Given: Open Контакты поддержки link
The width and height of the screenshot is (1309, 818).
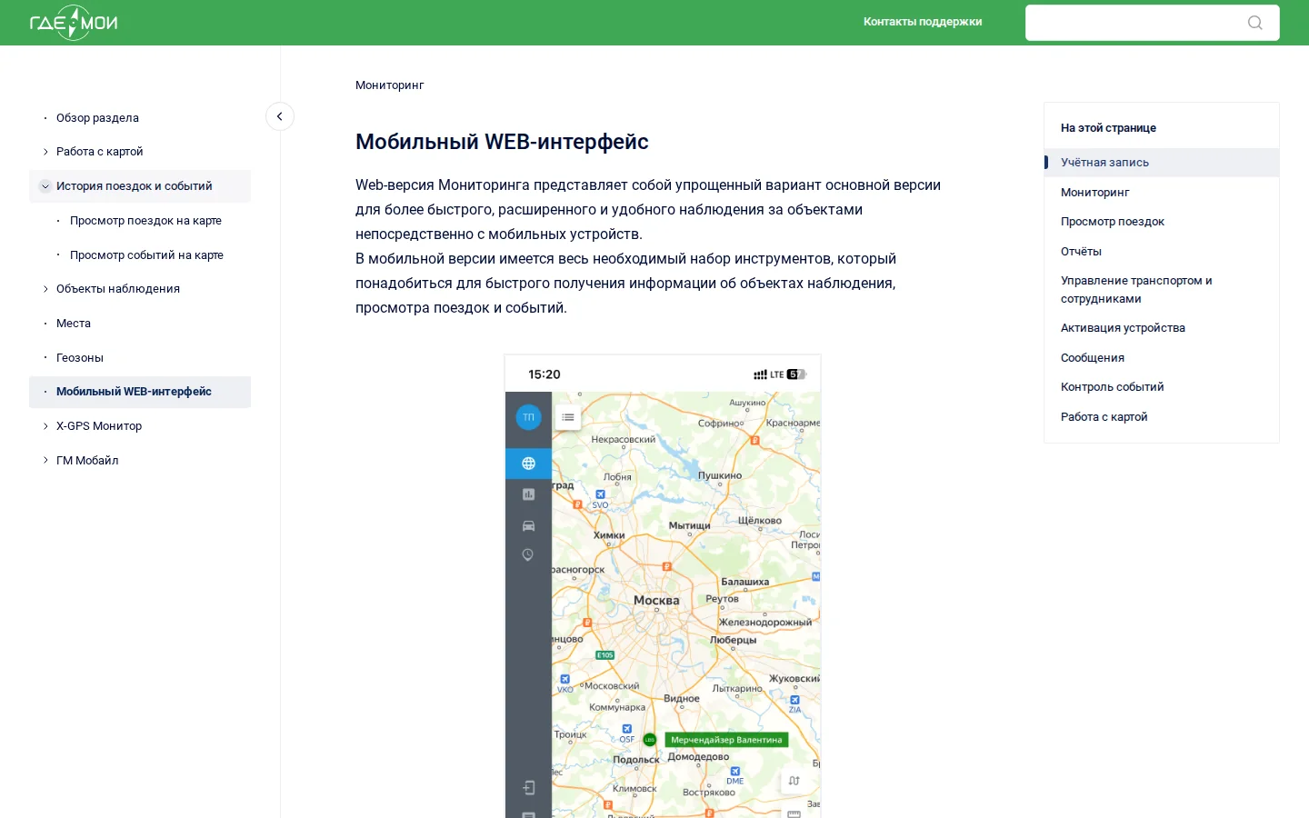Looking at the screenshot, I should pos(923,22).
